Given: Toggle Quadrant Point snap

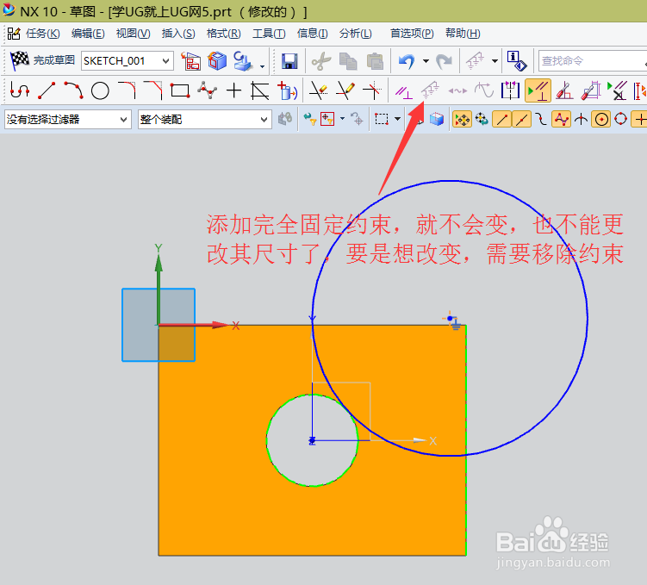Looking at the screenshot, I should click(x=620, y=120).
